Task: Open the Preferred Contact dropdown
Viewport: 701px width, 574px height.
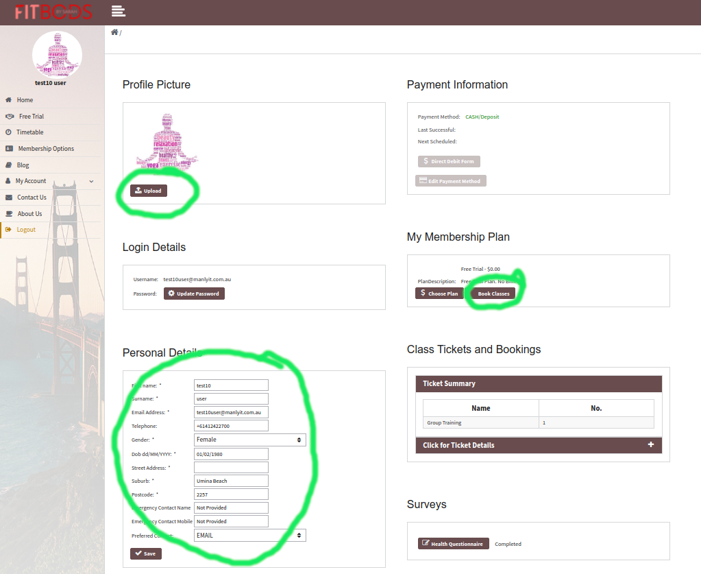Action: (x=250, y=535)
